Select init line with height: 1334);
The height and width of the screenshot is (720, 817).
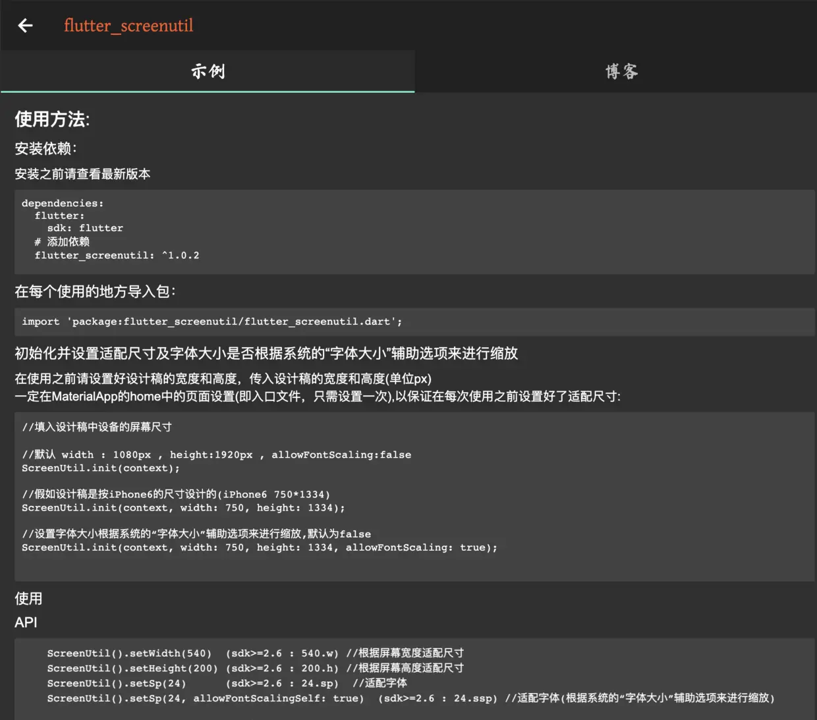point(183,508)
